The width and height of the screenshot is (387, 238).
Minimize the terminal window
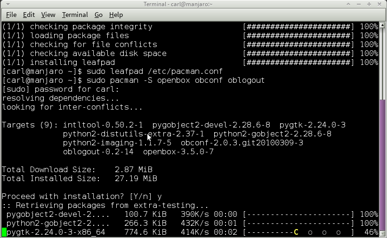coord(359,4)
